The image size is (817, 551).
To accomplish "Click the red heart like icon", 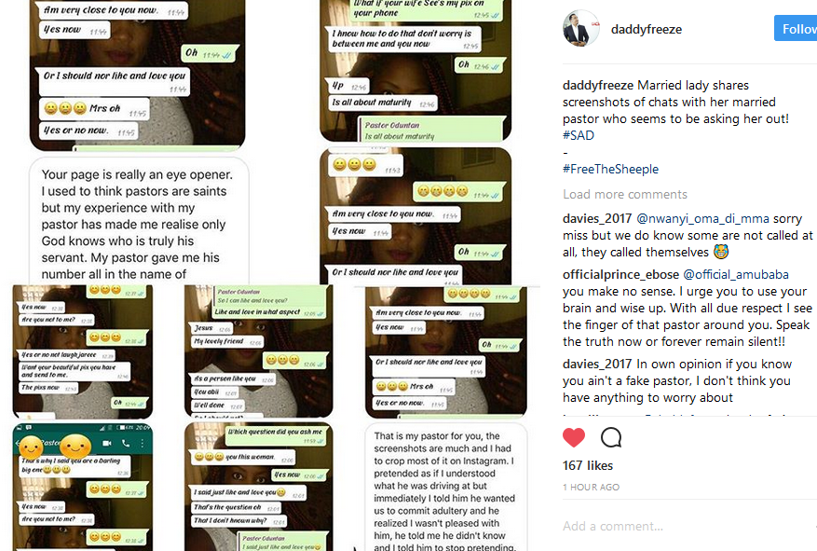I will tap(574, 437).
